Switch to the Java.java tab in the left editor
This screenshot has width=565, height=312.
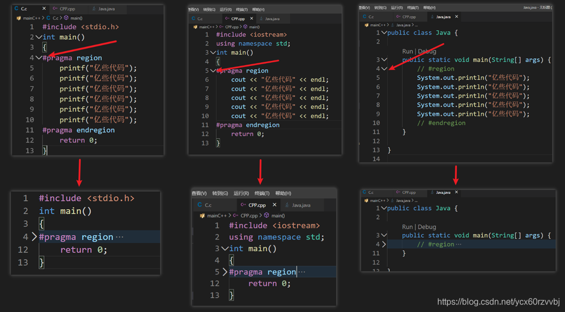pyautogui.click(x=106, y=8)
